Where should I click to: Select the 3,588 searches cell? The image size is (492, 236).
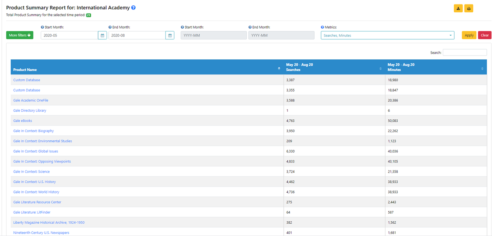(x=334, y=100)
